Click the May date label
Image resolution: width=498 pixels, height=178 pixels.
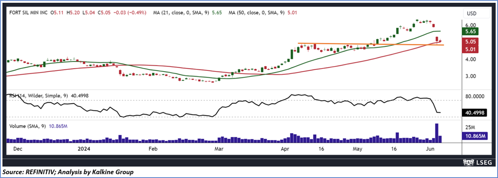coord(358,149)
